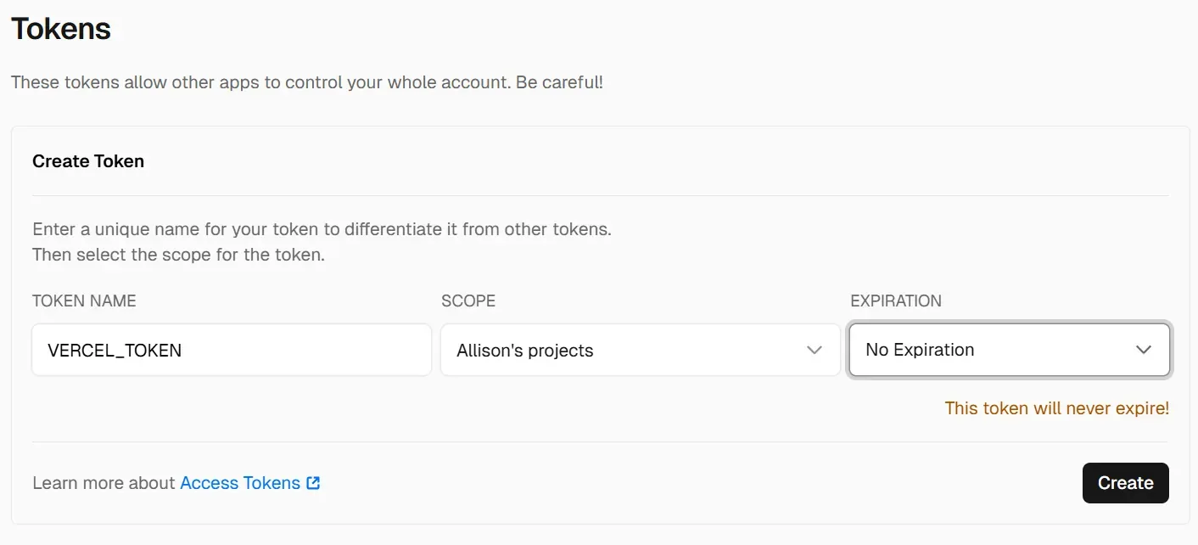Click the EXPIRATION field label
This screenshot has height=545, width=1198.
pyautogui.click(x=896, y=301)
